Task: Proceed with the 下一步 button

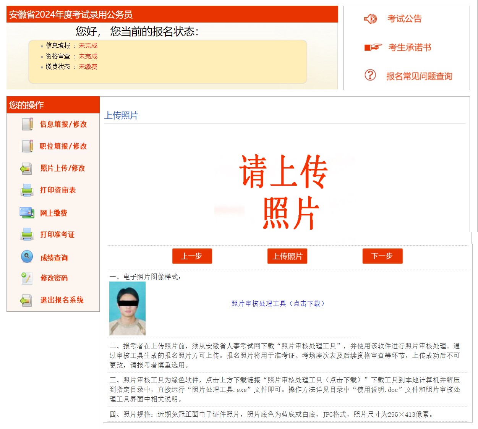Action: (x=382, y=256)
